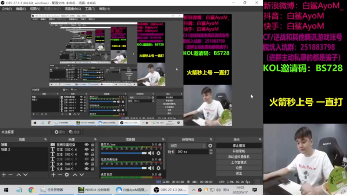347x195 pixels.
Task: Mute 视频采集设备 audio speaker icon
Action: 151,168
